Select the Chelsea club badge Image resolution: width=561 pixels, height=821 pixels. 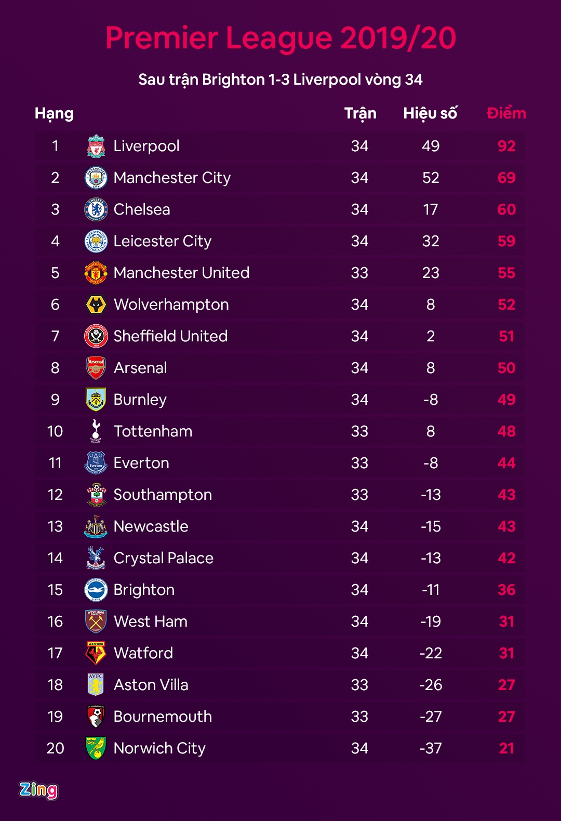coord(96,209)
